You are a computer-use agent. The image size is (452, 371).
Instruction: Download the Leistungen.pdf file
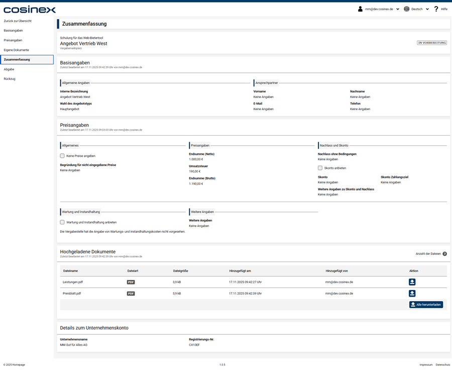(x=412, y=282)
